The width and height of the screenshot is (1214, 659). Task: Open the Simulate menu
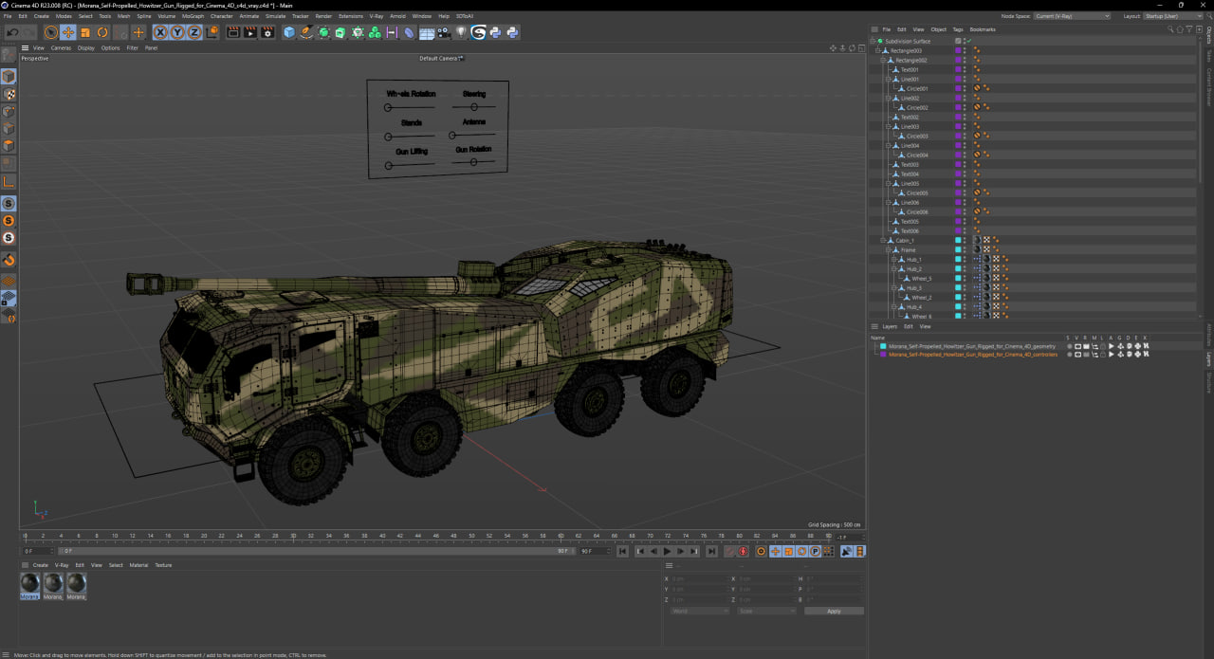[275, 16]
